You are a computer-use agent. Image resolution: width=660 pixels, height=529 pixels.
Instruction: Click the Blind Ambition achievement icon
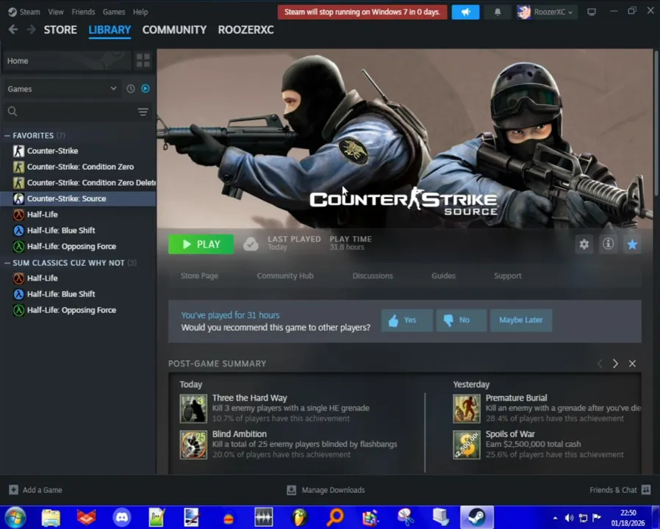193,445
